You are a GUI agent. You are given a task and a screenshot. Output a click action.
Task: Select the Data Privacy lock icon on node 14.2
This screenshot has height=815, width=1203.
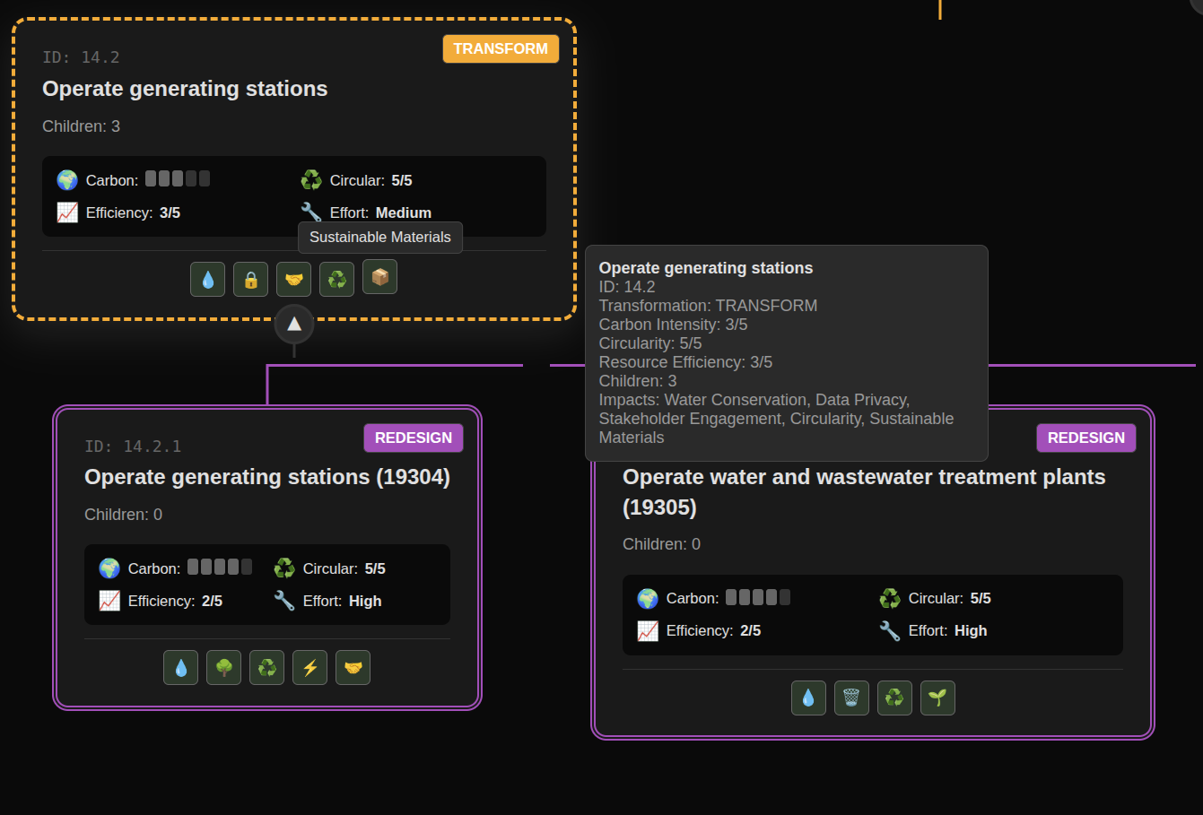pyautogui.click(x=250, y=279)
